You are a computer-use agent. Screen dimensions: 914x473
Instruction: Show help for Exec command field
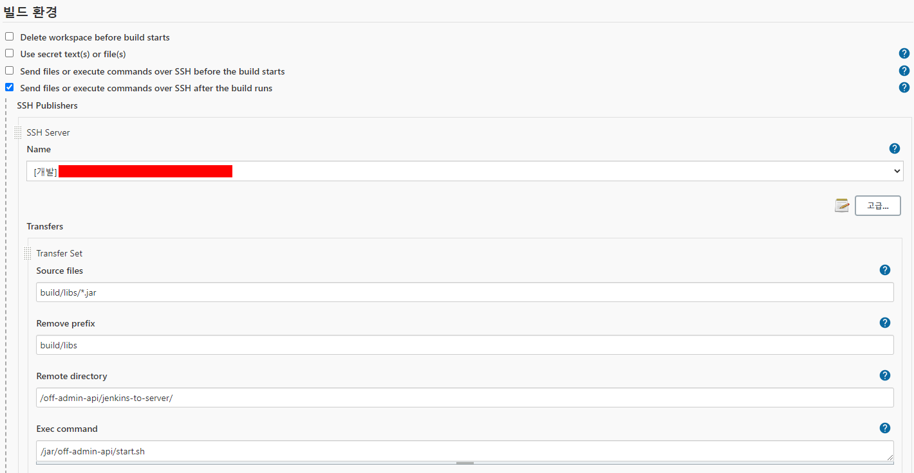885,428
